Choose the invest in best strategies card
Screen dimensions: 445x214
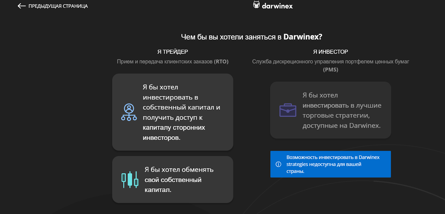pyautogui.click(x=331, y=110)
